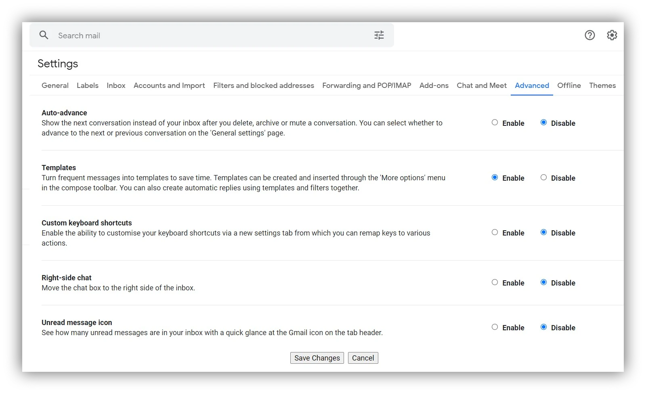Open the Themes tab
Screen dimensions: 646x394
(602, 85)
